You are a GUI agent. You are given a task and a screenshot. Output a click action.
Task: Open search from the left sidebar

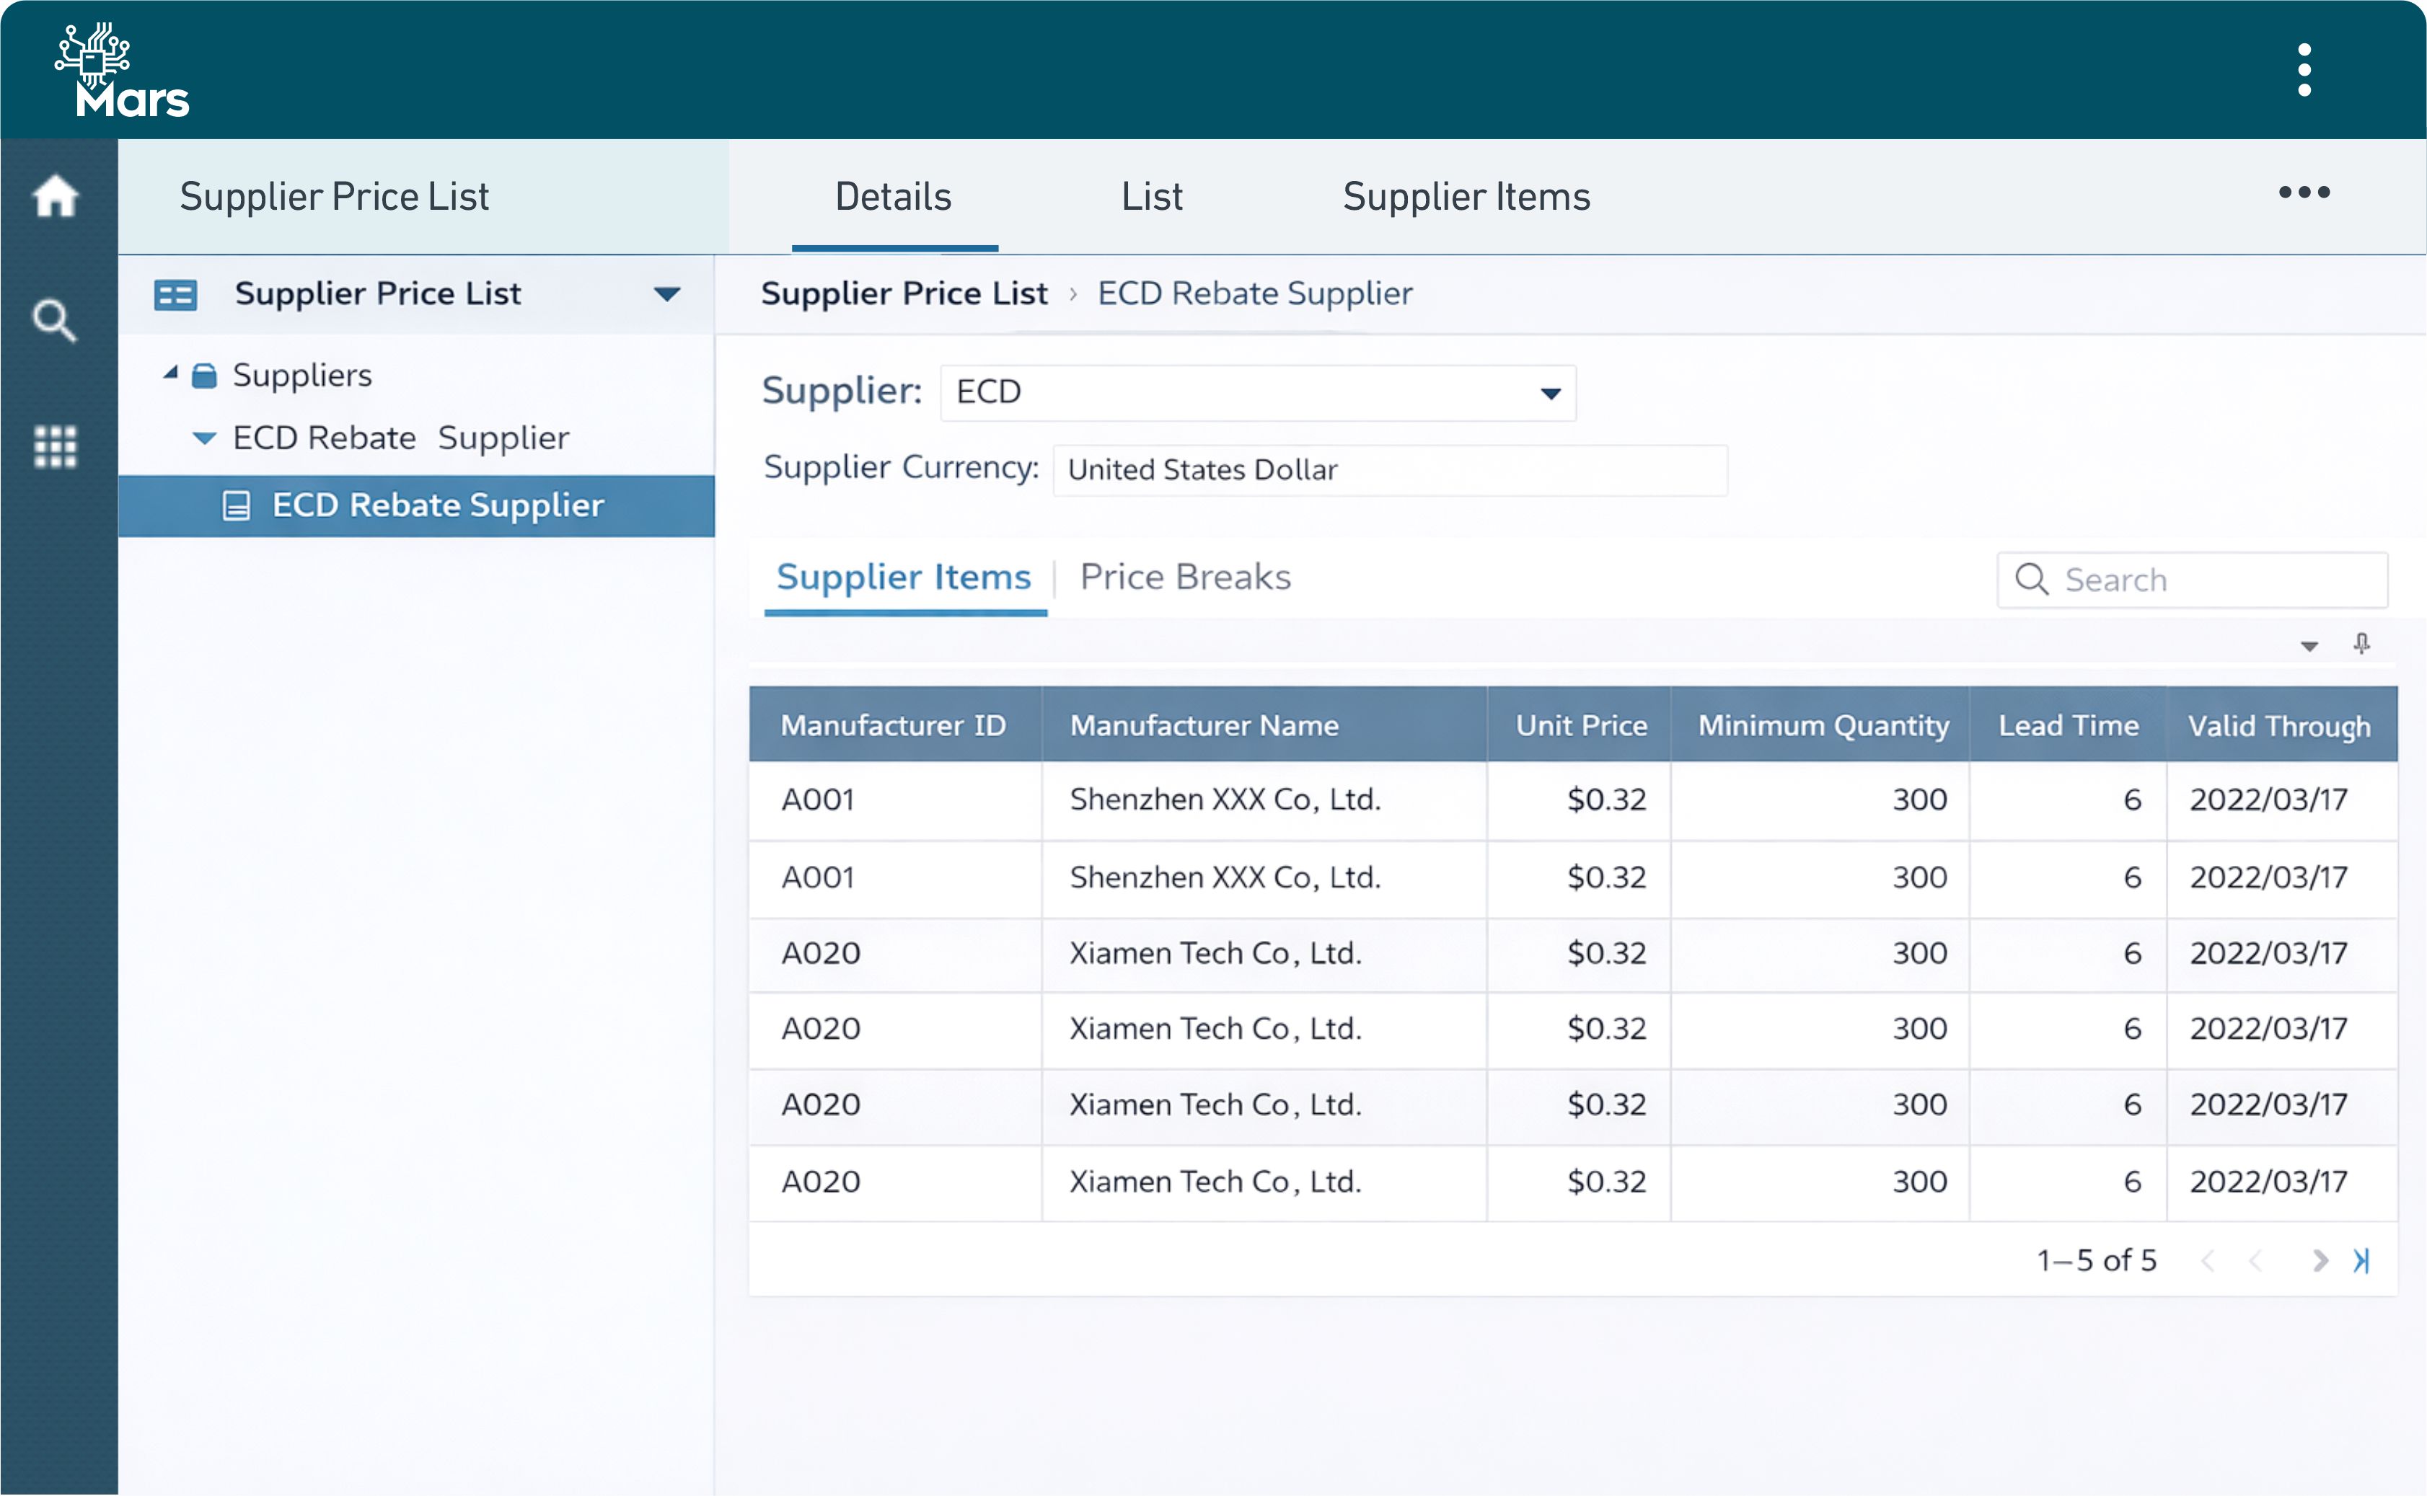point(54,319)
